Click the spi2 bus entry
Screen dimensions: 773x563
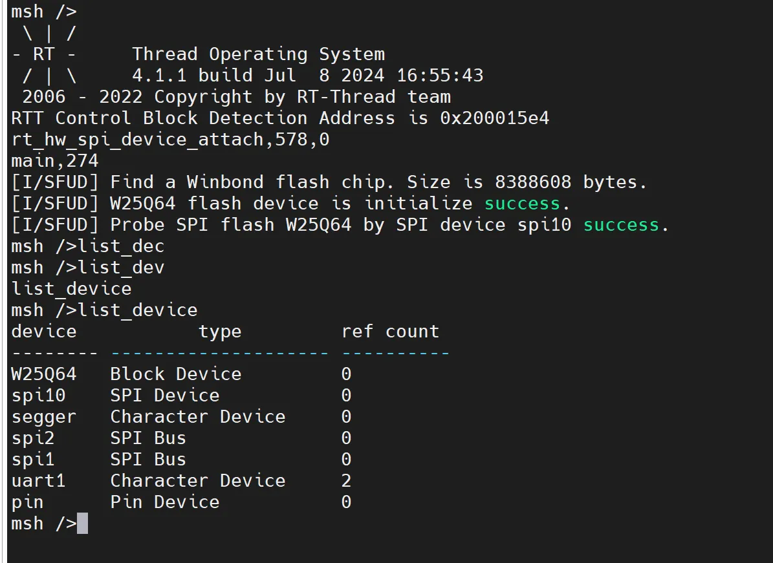tap(33, 438)
